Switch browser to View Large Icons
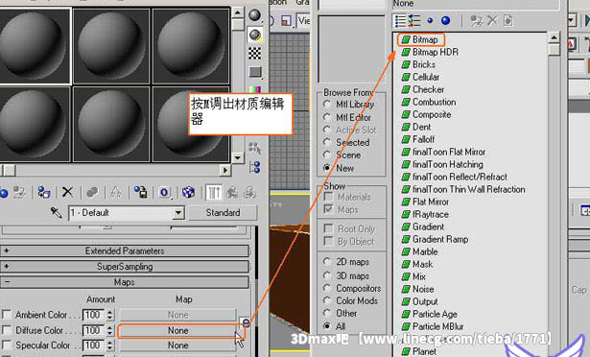 445,21
